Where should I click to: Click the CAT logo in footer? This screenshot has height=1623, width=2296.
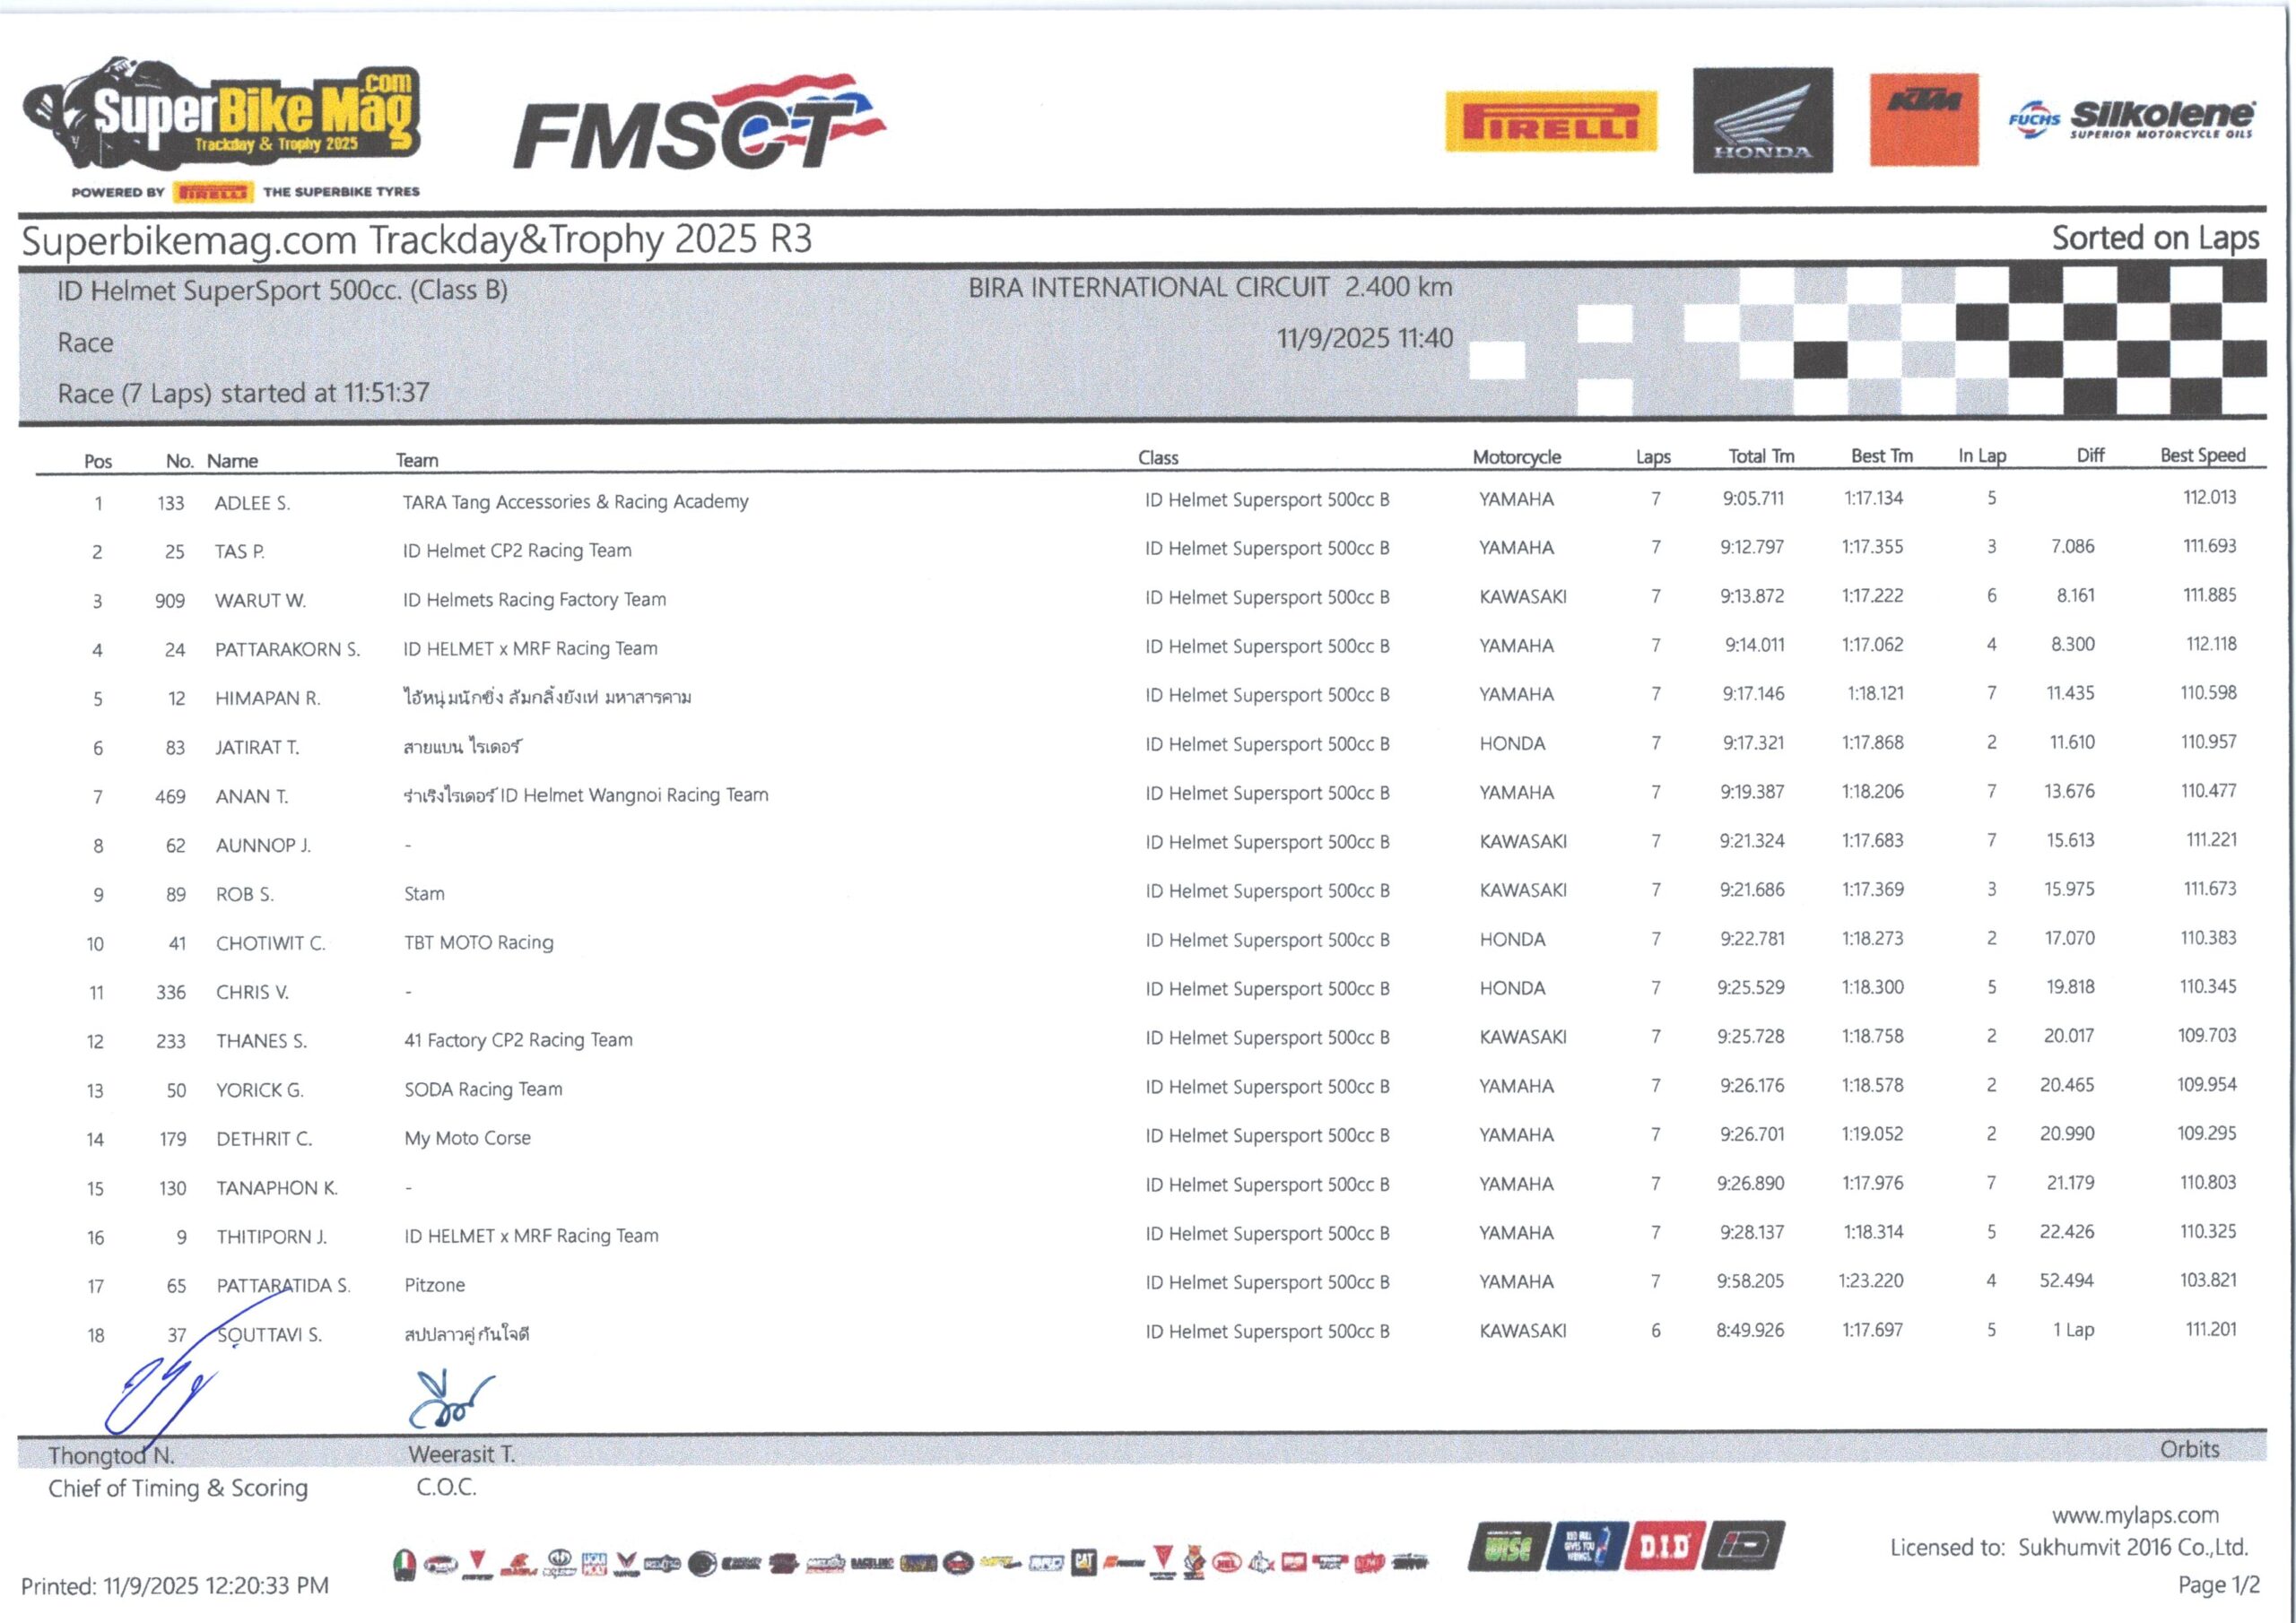pos(1083,1561)
